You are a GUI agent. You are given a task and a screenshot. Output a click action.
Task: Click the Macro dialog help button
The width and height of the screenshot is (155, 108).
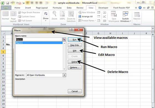(x=72, y=29)
